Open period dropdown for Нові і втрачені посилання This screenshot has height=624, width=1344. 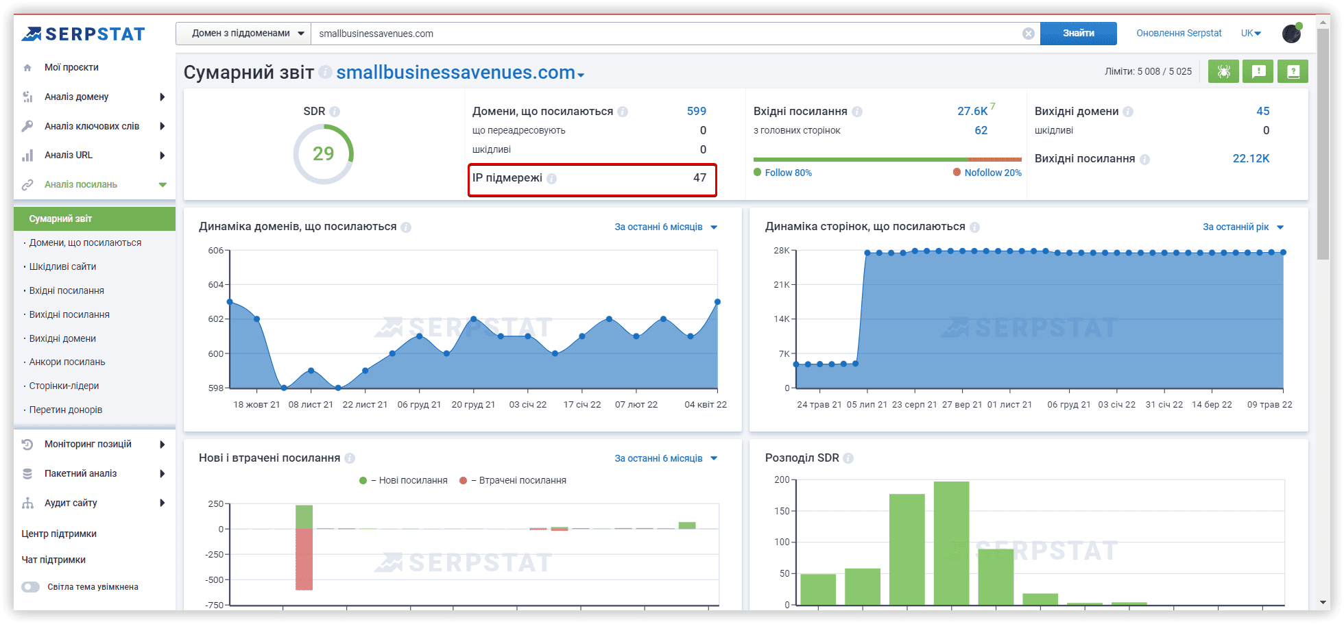[x=666, y=458]
